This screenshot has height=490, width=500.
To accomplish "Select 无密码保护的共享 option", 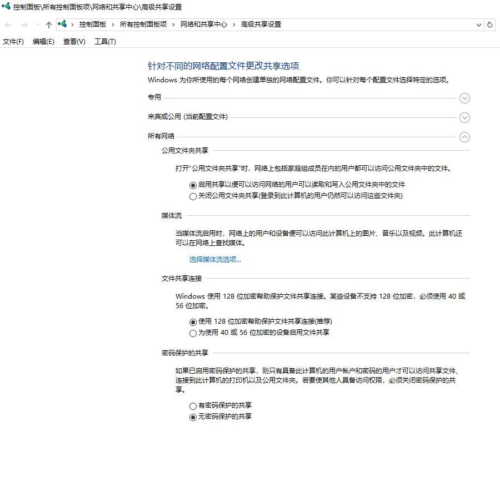I will tap(193, 416).
